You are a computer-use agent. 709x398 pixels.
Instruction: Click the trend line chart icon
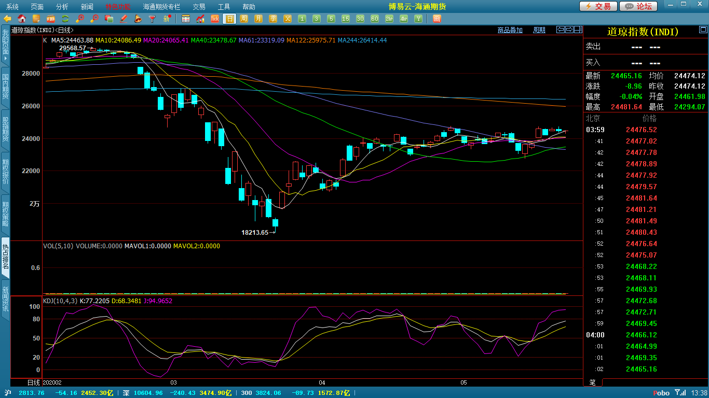pos(200,19)
